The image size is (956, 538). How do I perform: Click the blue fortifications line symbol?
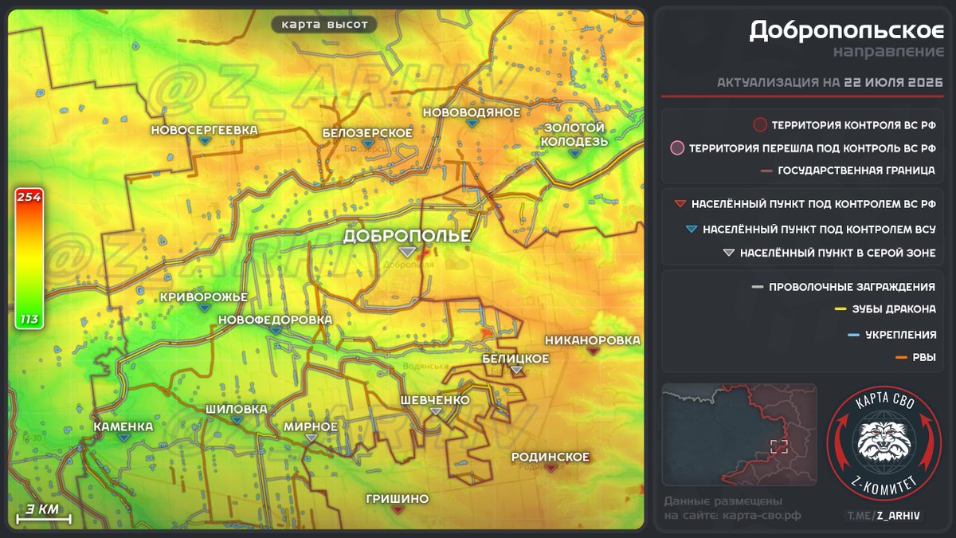tap(854, 335)
